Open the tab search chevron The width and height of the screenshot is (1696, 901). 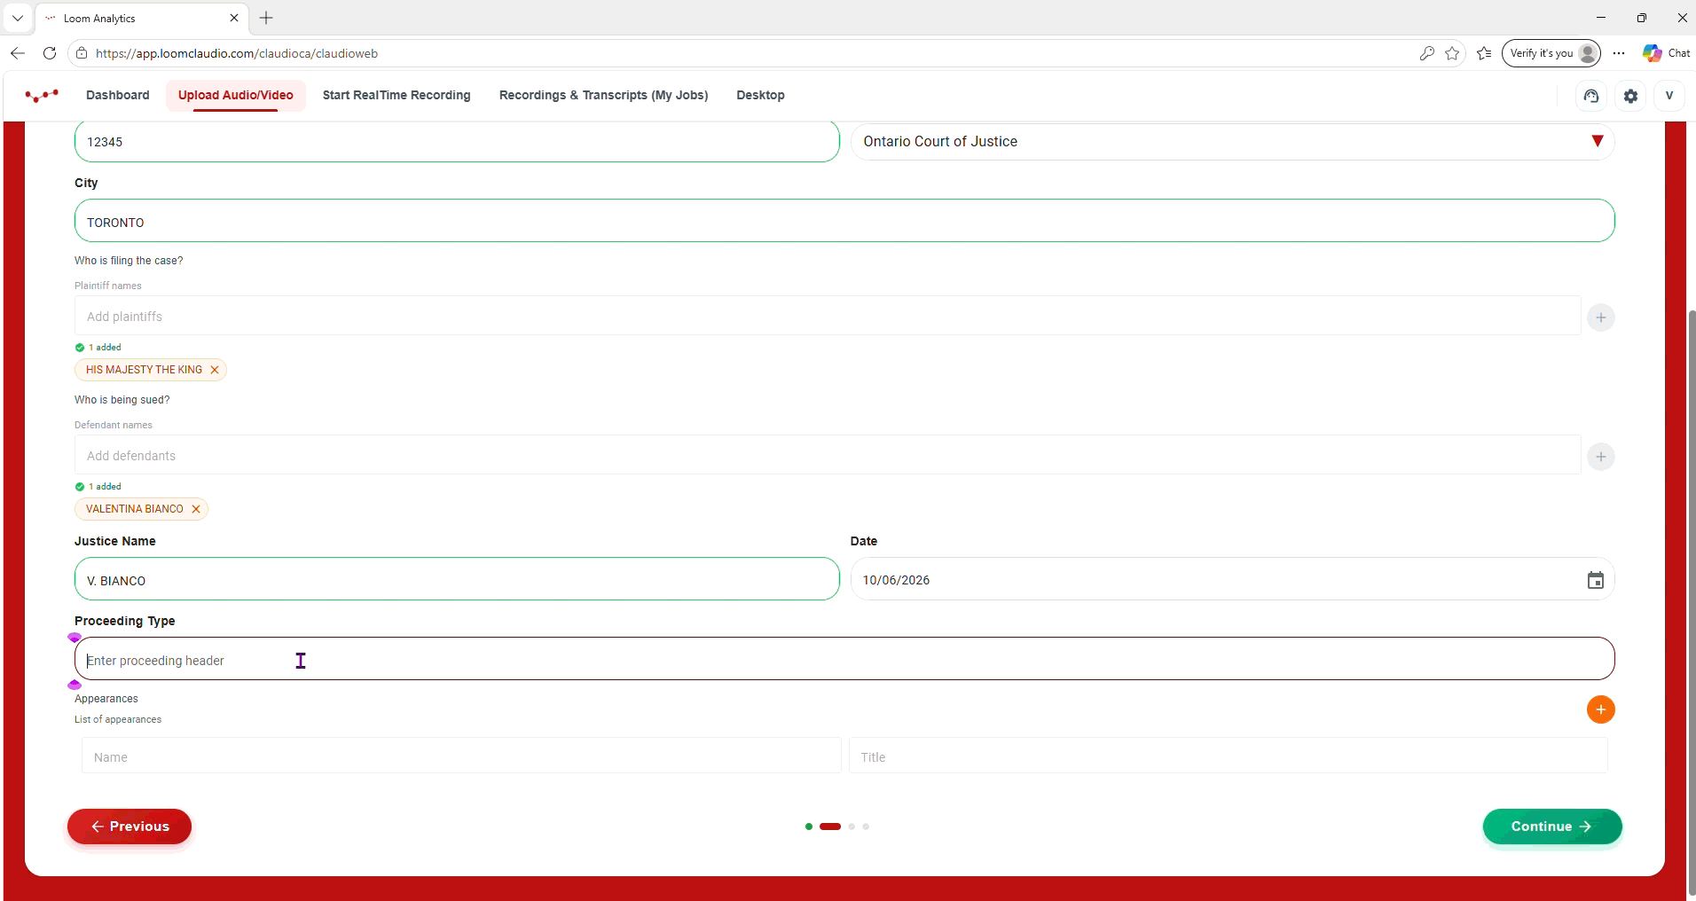click(x=17, y=18)
